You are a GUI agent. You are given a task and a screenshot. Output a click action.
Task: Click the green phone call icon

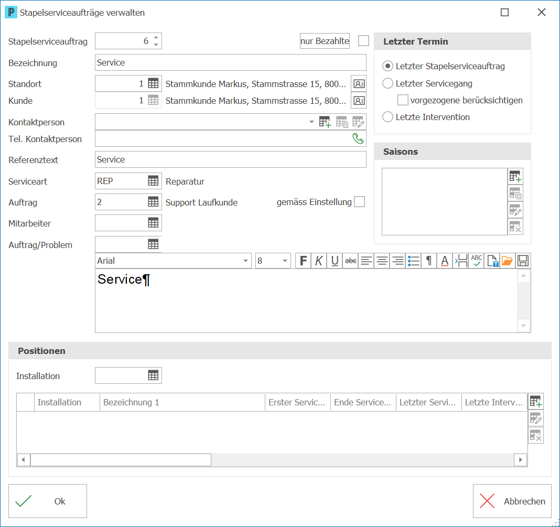pos(358,138)
